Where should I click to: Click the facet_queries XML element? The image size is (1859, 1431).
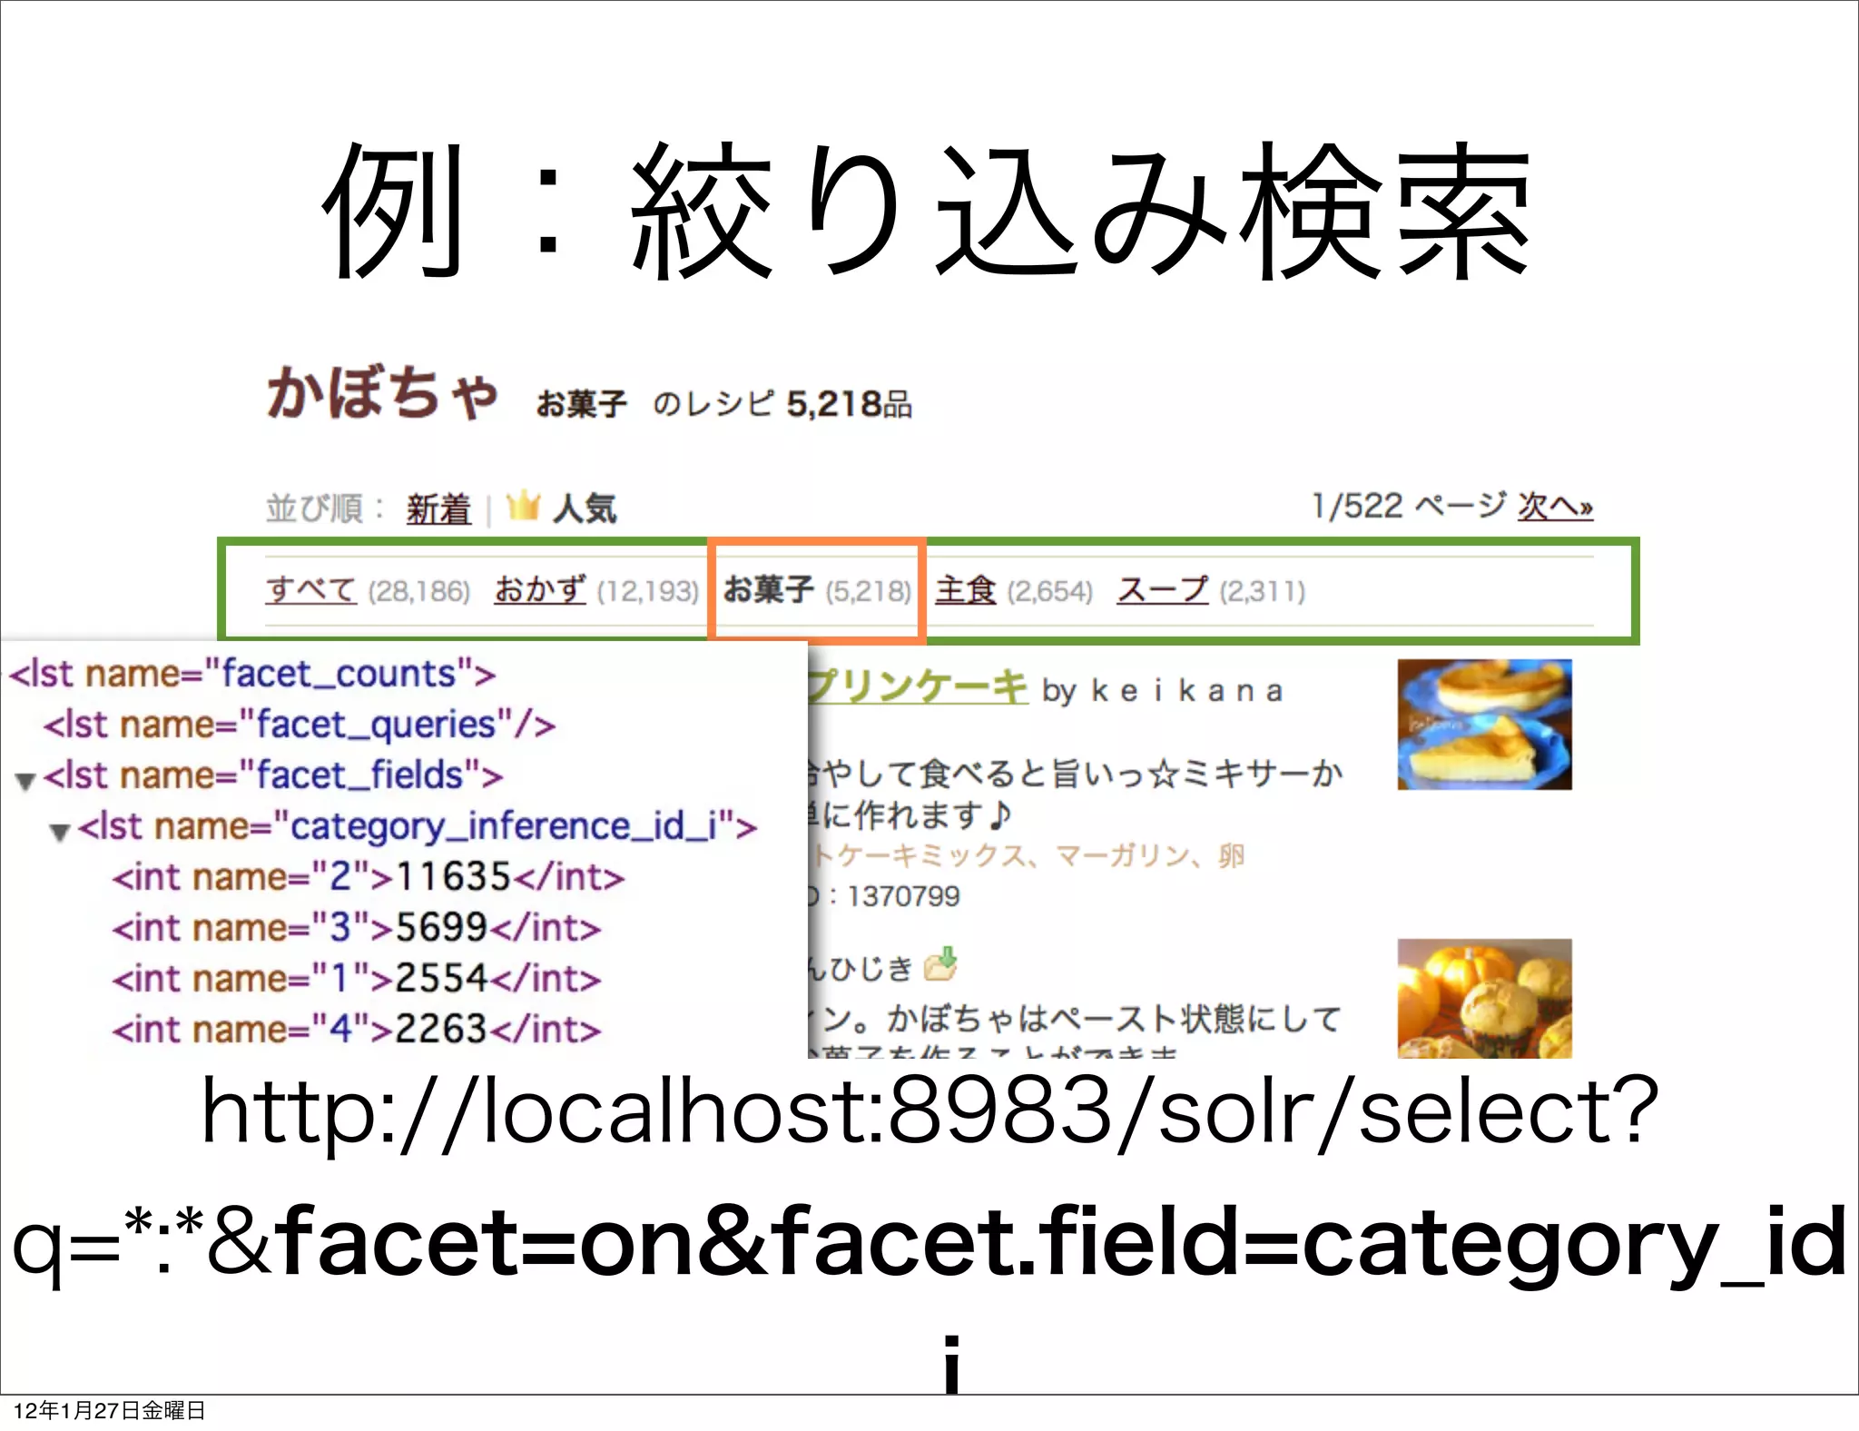300,725
